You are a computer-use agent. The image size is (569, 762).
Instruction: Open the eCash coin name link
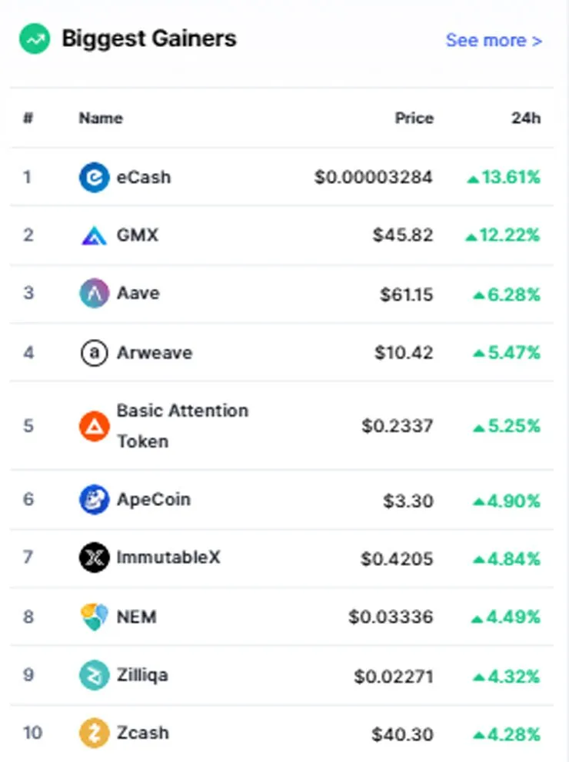click(144, 178)
